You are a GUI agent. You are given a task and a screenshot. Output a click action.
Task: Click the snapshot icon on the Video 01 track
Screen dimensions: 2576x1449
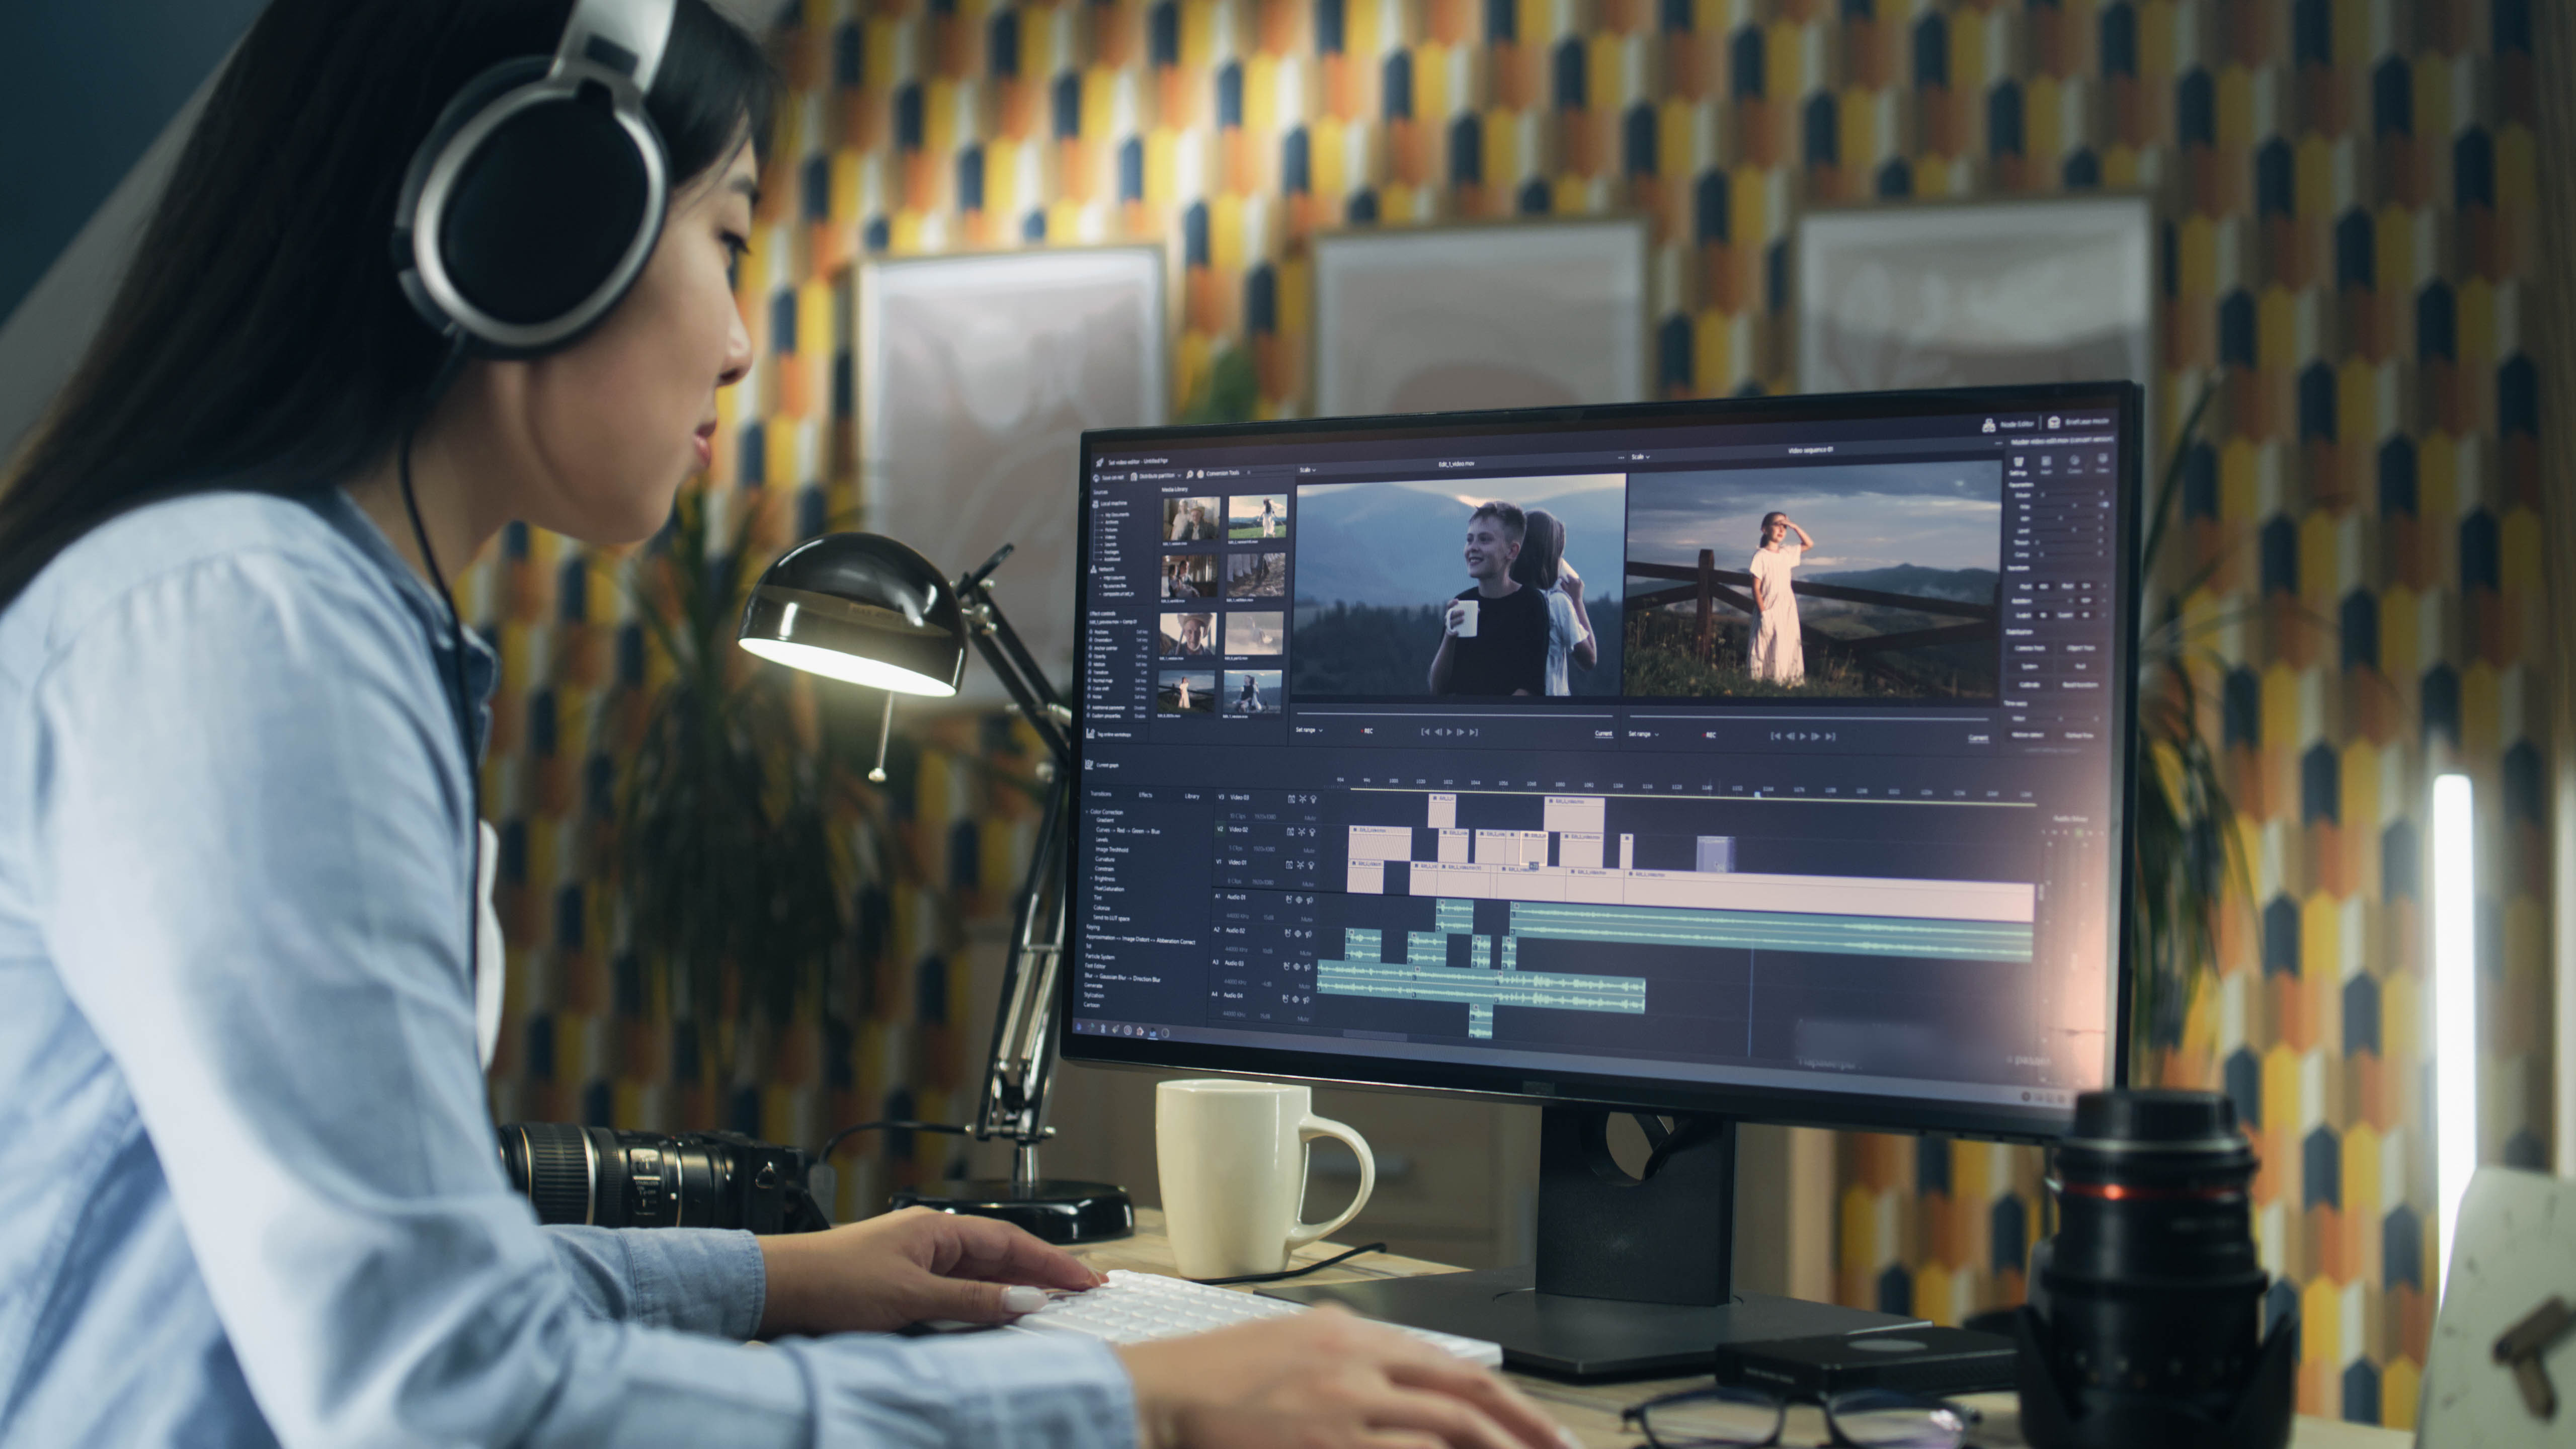1289,865
